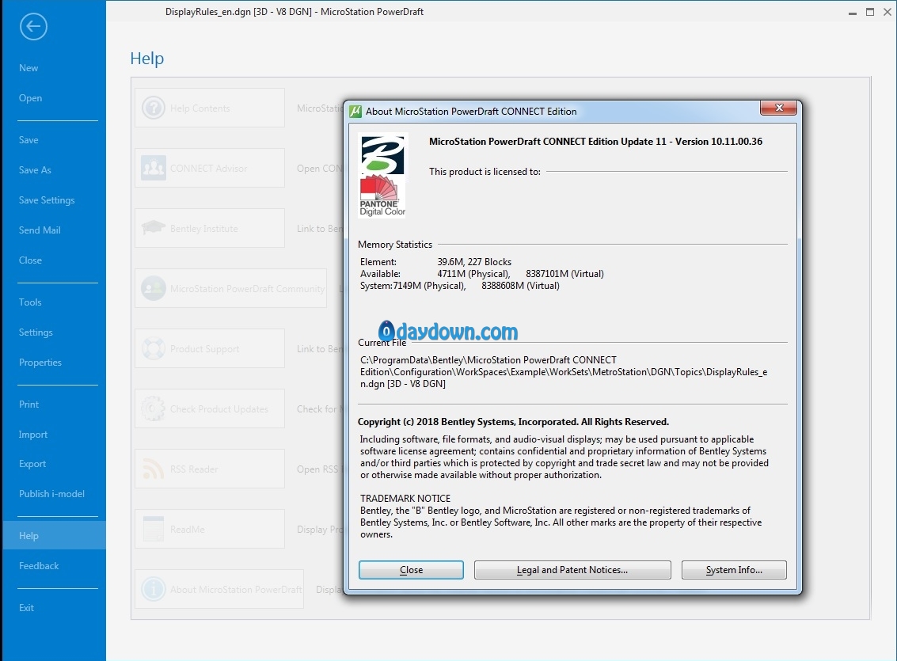Open the Product Support label

pyautogui.click(x=204, y=349)
